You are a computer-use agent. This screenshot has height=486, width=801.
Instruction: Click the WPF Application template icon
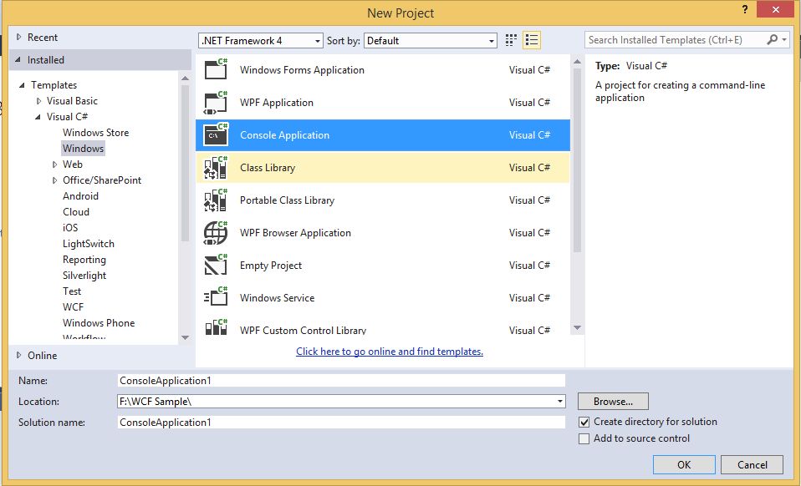[216, 103]
